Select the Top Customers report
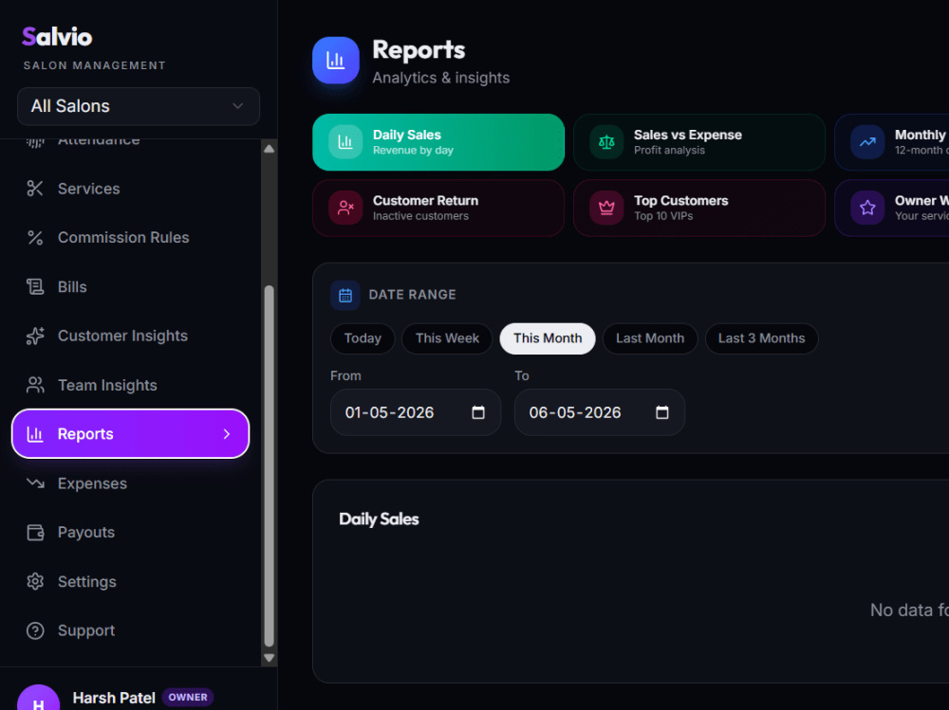This screenshot has width=949, height=710. [x=699, y=208]
